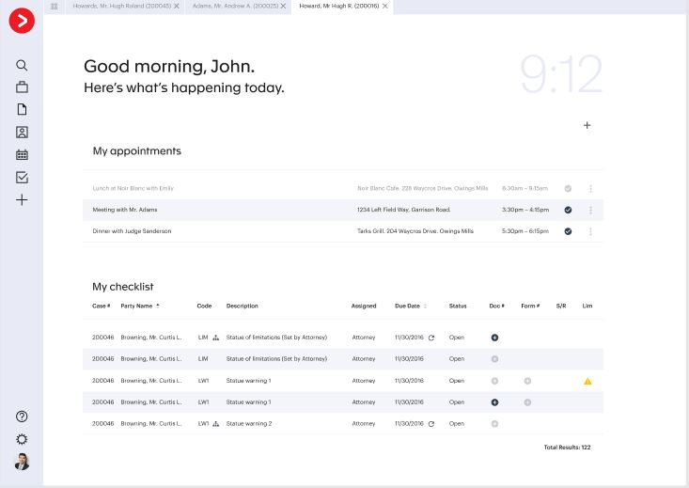The image size is (689, 488).
Task: Toggle completion check for Meeting with Mr. Adams
Action: (x=568, y=210)
